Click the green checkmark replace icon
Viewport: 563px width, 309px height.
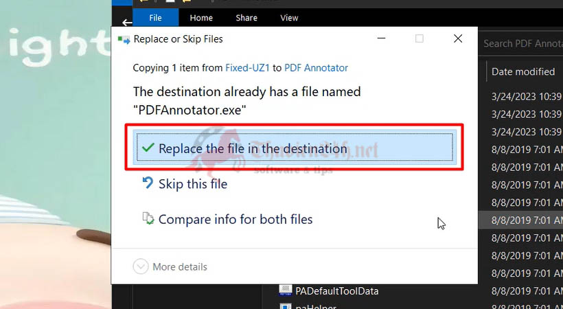148,148
